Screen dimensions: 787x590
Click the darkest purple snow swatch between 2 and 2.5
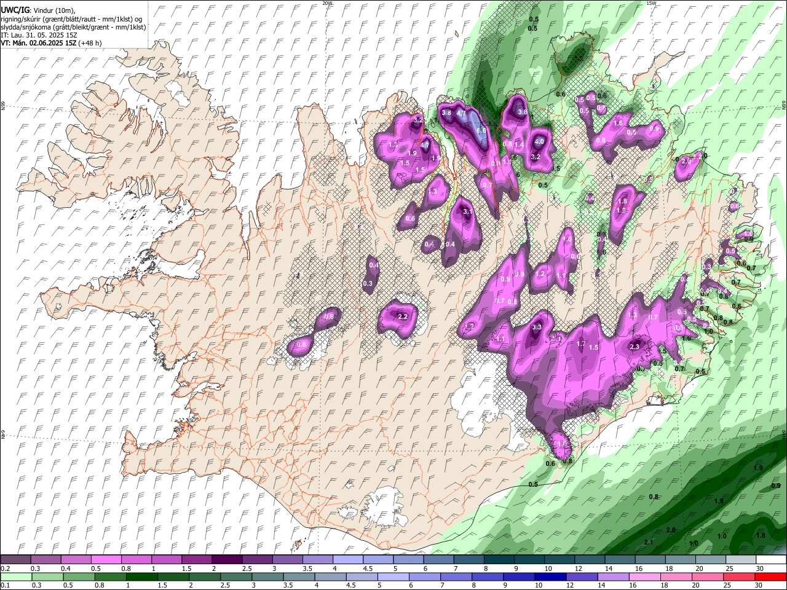[x=226, y=559]
